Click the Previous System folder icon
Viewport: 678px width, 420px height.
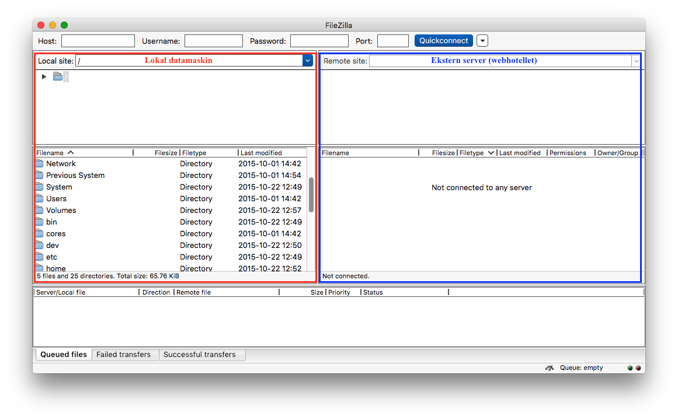point(40,176)
